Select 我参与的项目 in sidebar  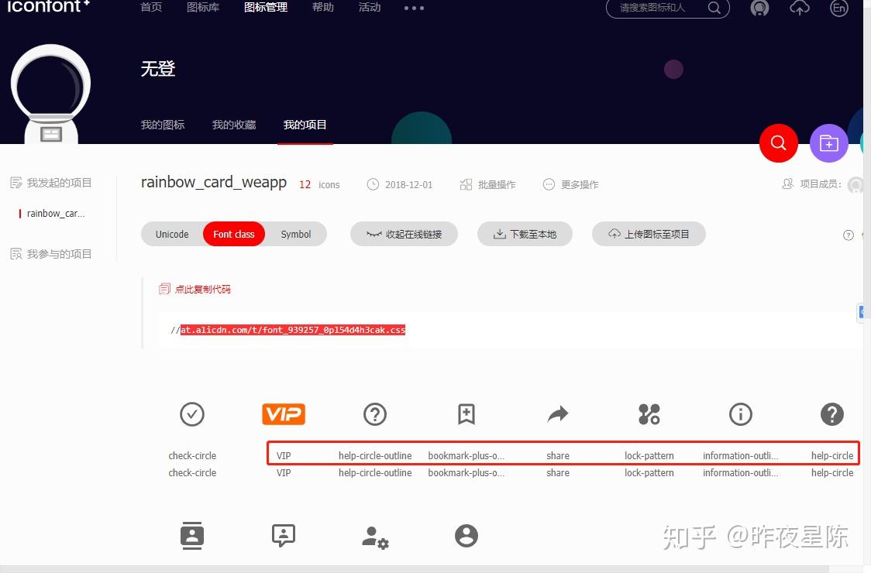click(51, 254)
